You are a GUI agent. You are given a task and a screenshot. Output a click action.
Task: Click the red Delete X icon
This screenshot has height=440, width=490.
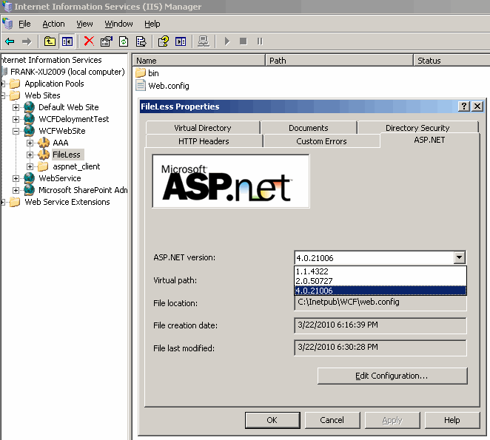click(89, 41)
